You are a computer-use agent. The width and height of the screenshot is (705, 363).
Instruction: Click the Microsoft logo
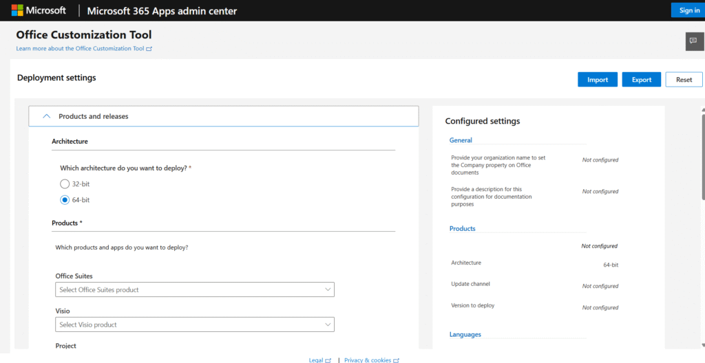point(39,10)
